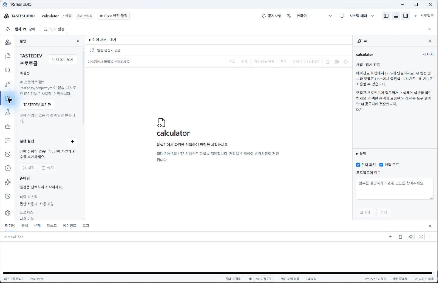Click the 노드 설정 button
The height and width of the screenshot is (283, 438).
(54, 29)
